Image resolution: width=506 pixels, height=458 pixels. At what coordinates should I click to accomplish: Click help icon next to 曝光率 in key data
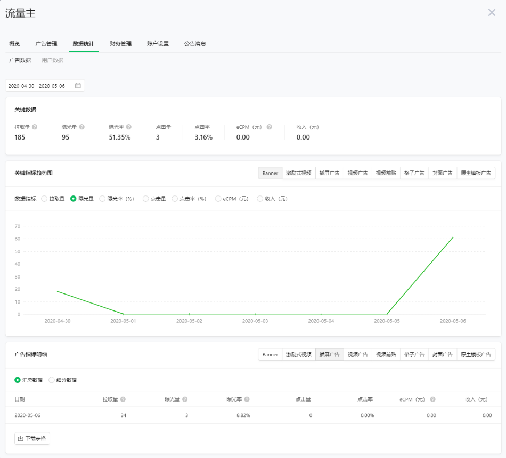point(129,127)
